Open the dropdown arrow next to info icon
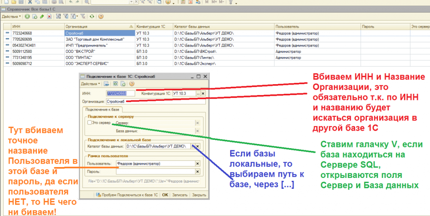The width and height of the screenshot is (430, 216). [x=173, y=3]
